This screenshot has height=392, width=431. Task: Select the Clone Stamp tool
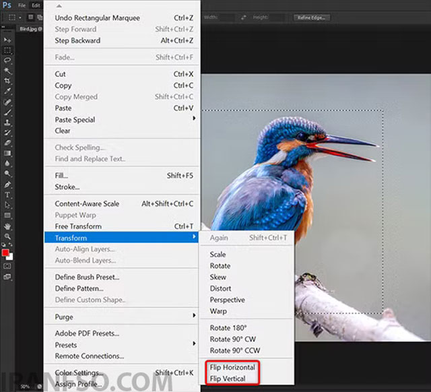click(7, 123)
